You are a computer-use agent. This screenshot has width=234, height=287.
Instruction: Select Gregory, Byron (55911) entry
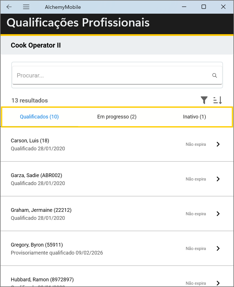[x=37, y=245]
